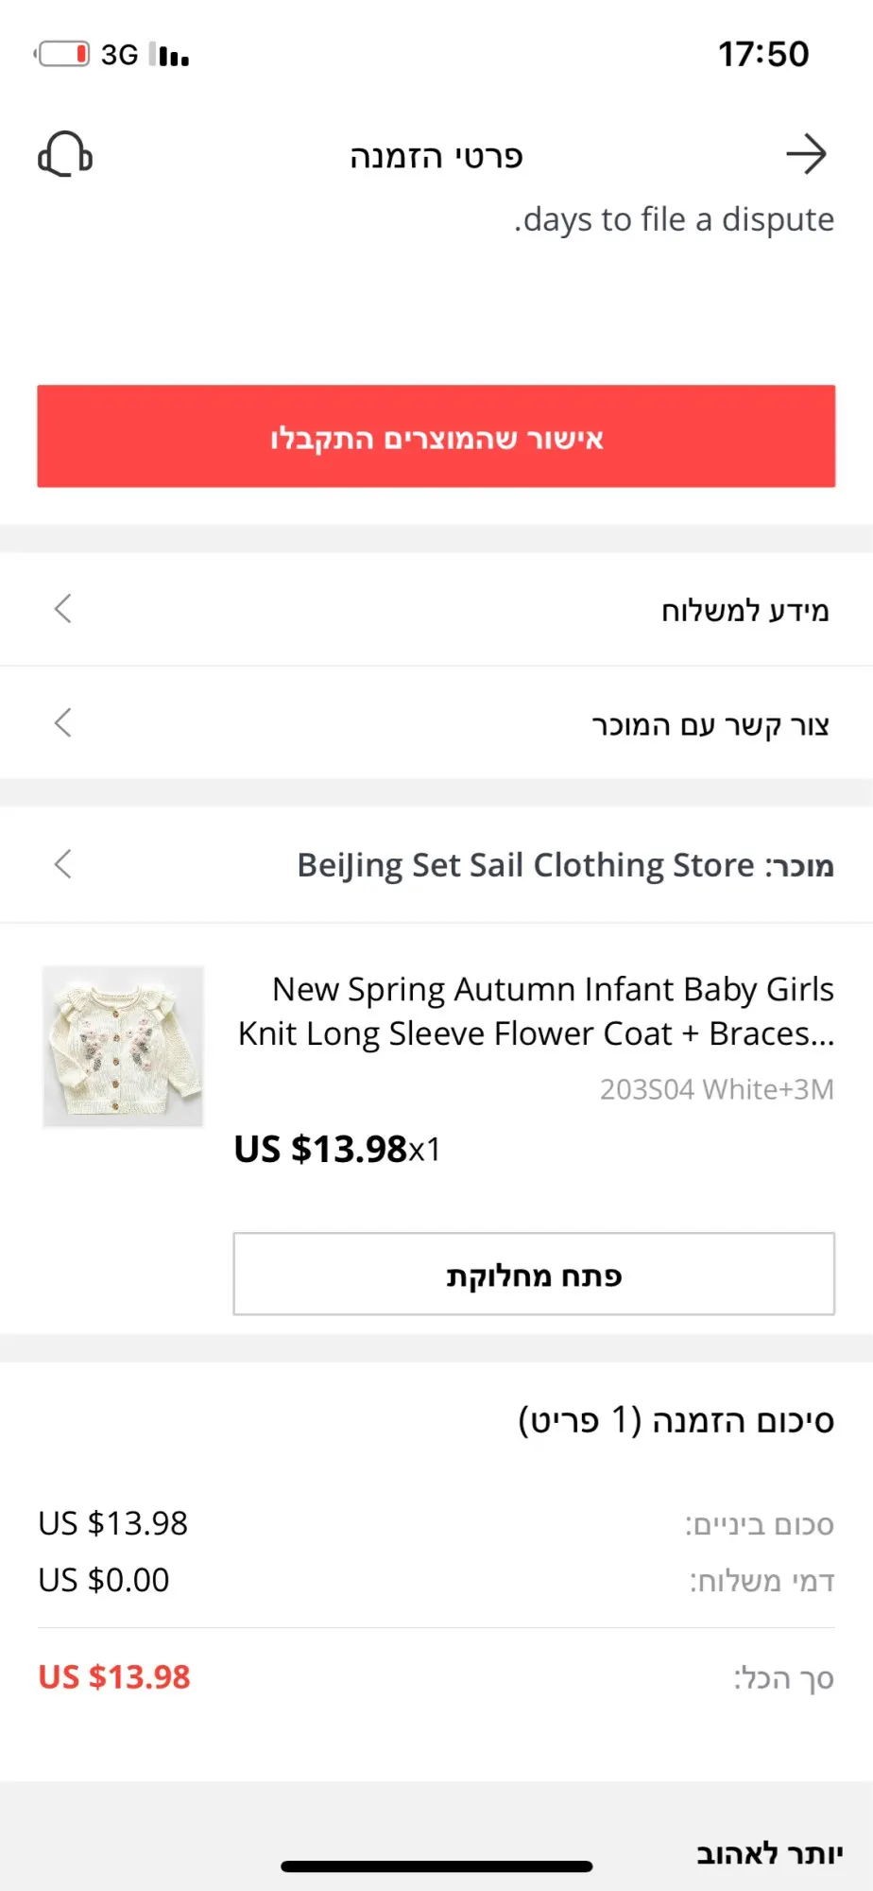Tap the red US $13.98 order total
The width and height of the screenshot is (873, 1891).
[x=114, y=1676]
